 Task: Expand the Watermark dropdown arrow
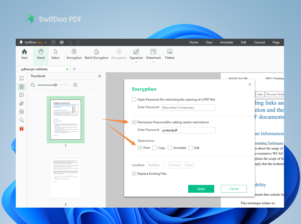tap(153, 62)
